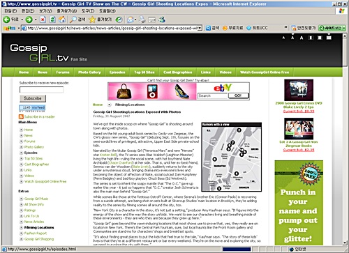The height and width of the screenshot is (253, 349).
Task: Open Episodes in the sidebar Main Menu
Action: (x=31, y=153)
